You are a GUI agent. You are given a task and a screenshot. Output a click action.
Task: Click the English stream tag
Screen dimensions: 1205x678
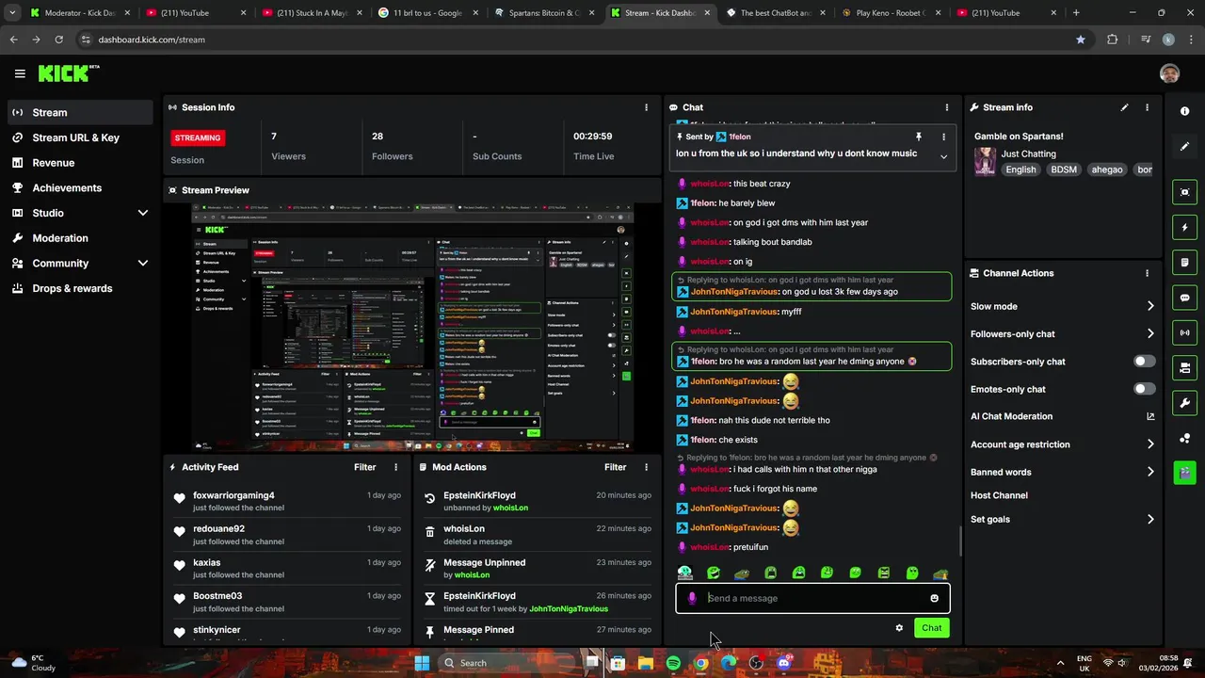point(1020,169)
